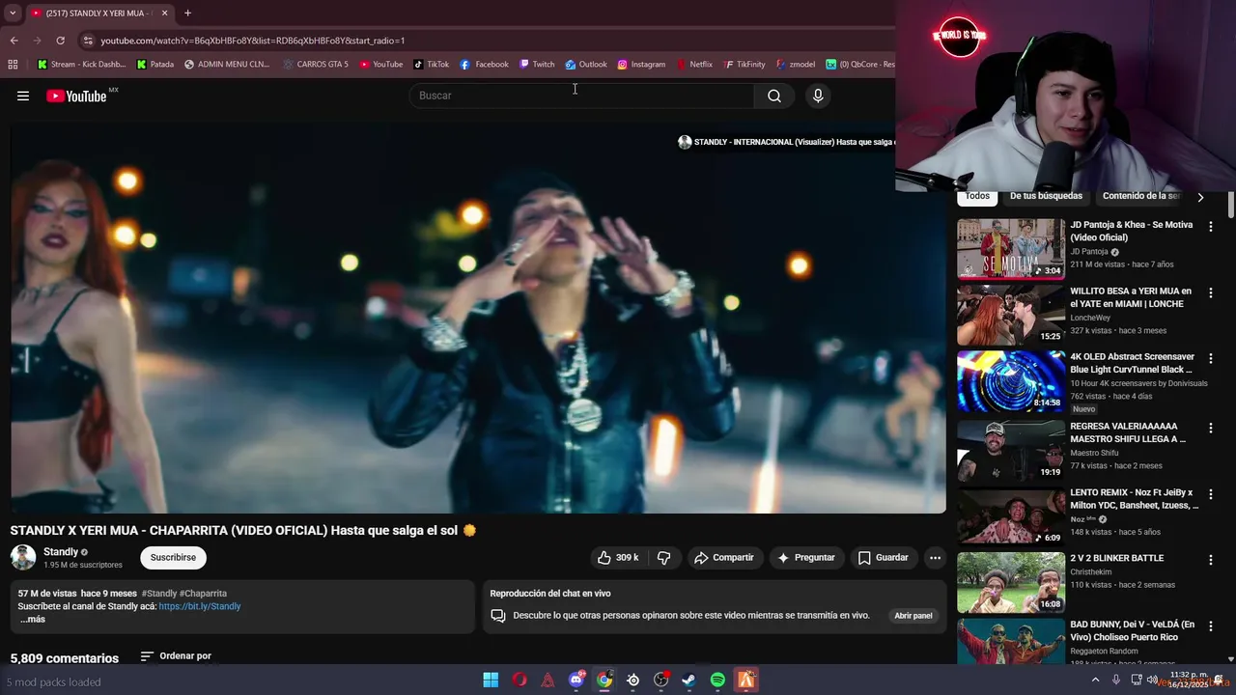Open the site information icon in address bar

(88, 41)
